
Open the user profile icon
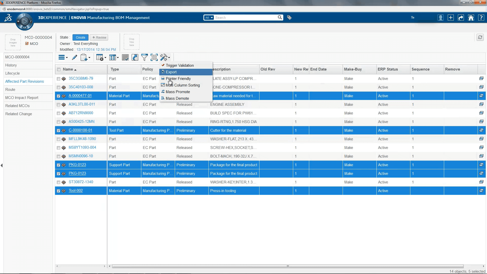tap(441, 18)
